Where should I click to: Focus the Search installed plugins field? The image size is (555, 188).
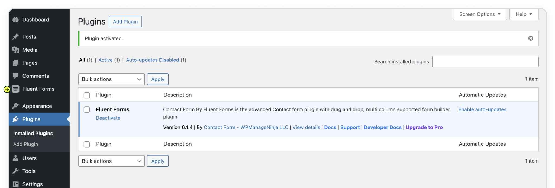coord(485,61)
